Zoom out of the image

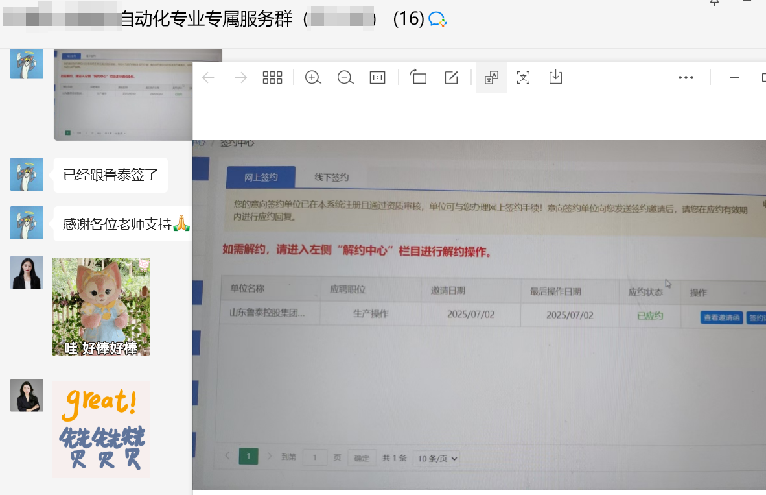pyautogui.click(x=345, y=78)
